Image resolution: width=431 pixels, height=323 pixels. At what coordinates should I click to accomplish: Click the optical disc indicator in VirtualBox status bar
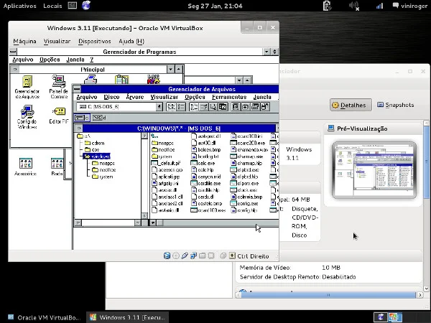click(x=176, y=256)
